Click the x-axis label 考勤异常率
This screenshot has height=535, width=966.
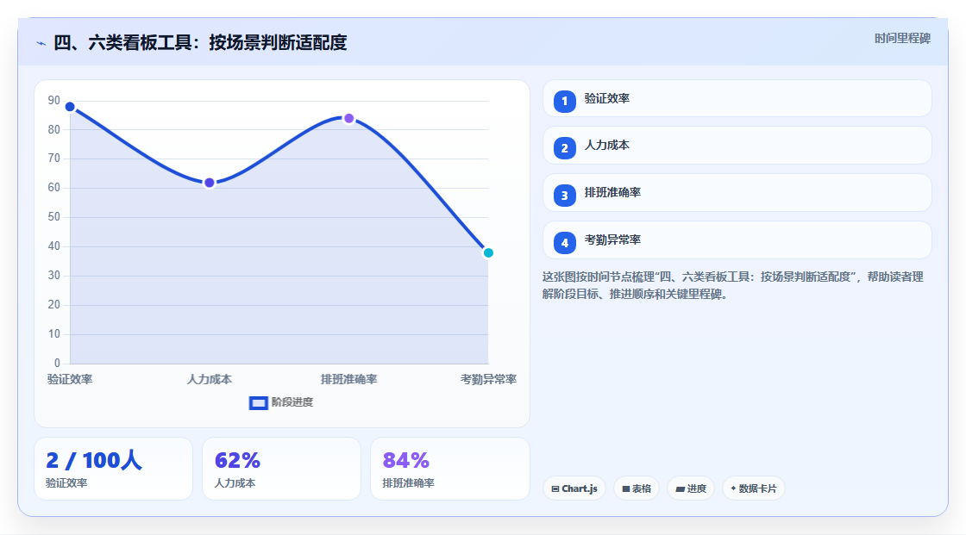click(x=488, y=379)
